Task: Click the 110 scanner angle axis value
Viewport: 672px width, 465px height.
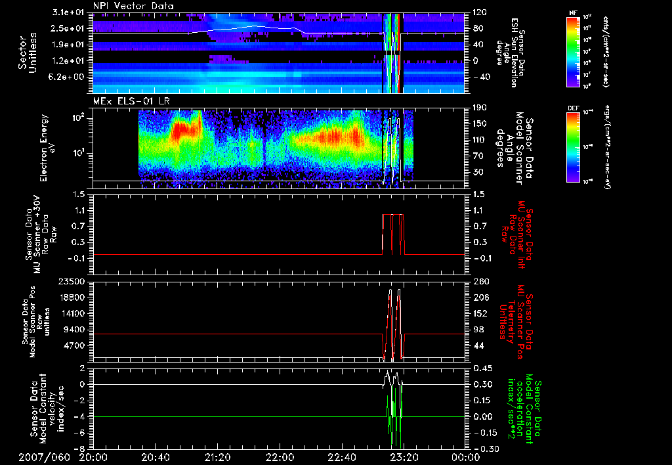Action: 480,140
